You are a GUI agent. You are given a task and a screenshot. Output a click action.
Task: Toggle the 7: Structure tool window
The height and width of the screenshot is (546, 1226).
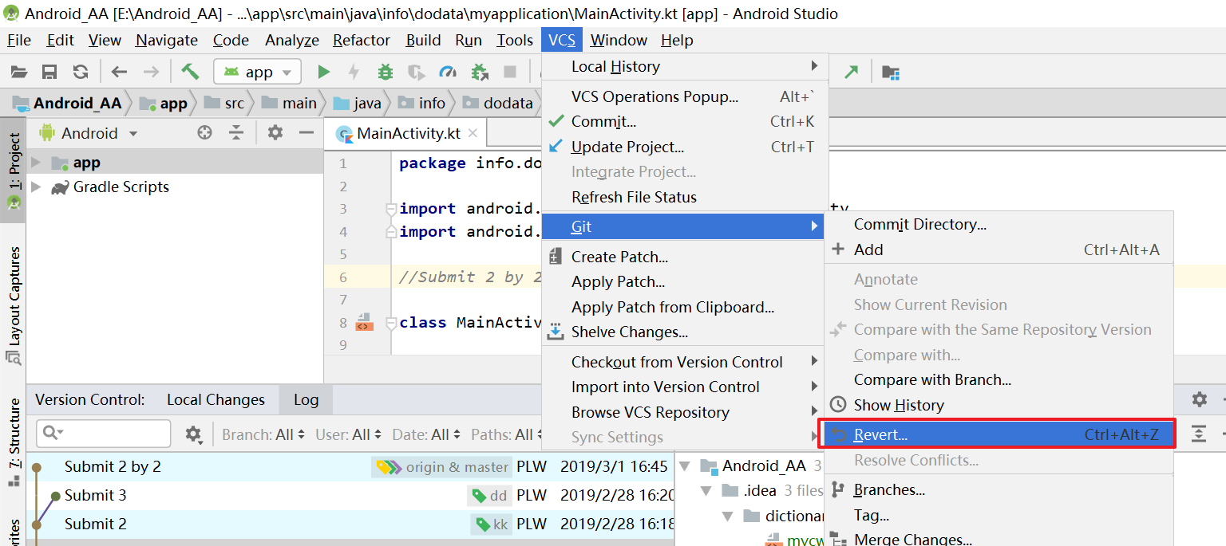[14, 441]
